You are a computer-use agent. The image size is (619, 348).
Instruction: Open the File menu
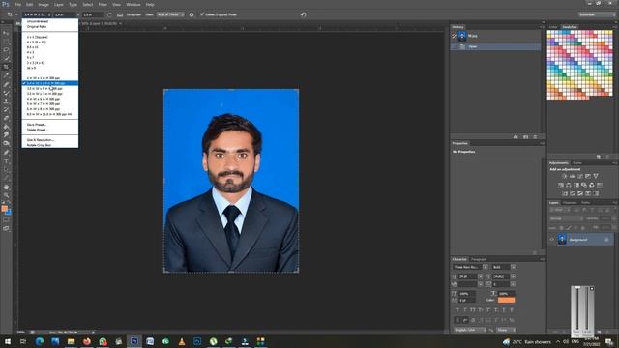[x=17, y=4]
